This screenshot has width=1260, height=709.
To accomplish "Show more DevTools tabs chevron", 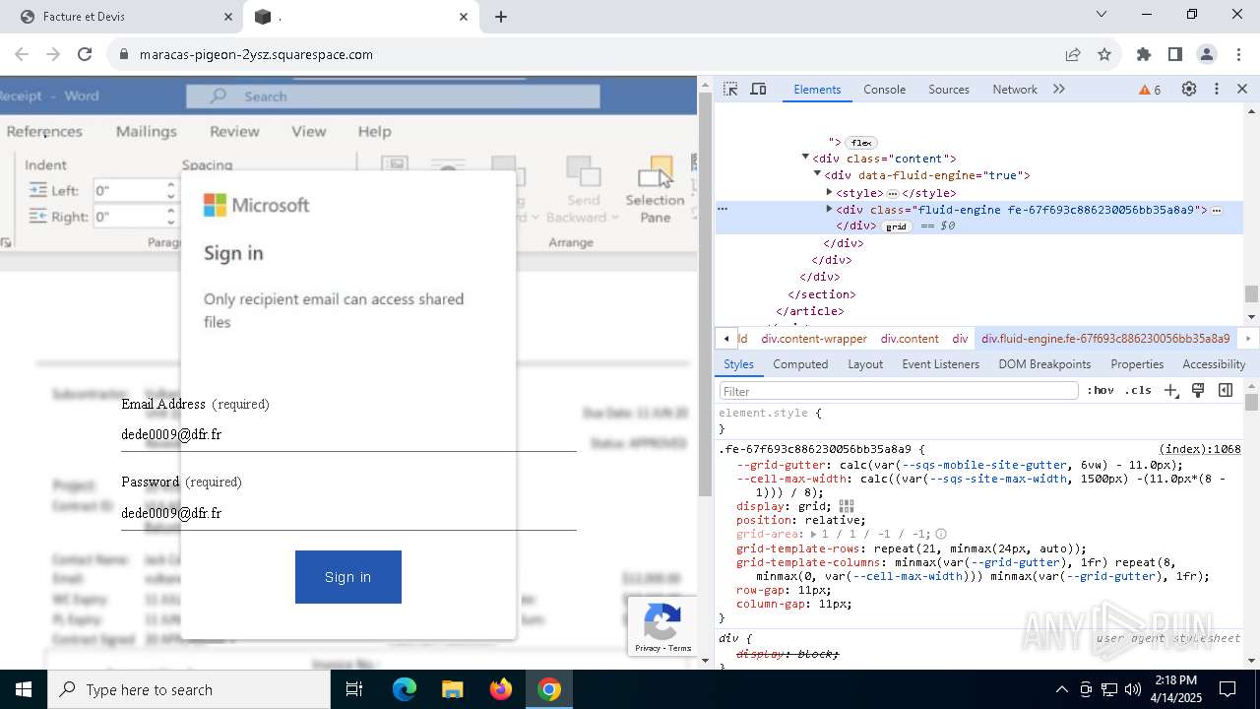I will (1059, 89).
